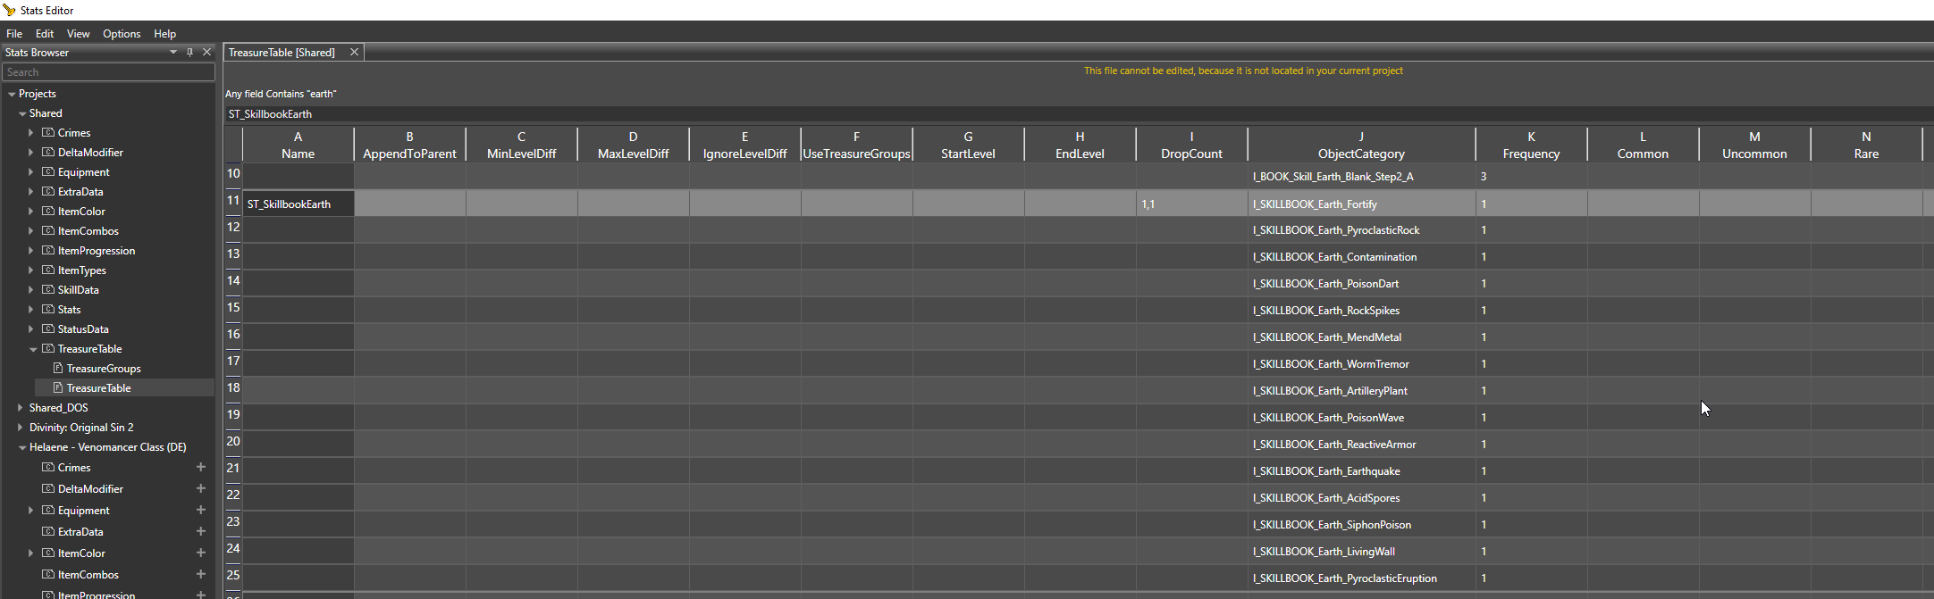Image resolution: width=1934 pixels, height=599 pixels.
Task: Select the SkillData folder icon
Action: click(x=48, y=290)
